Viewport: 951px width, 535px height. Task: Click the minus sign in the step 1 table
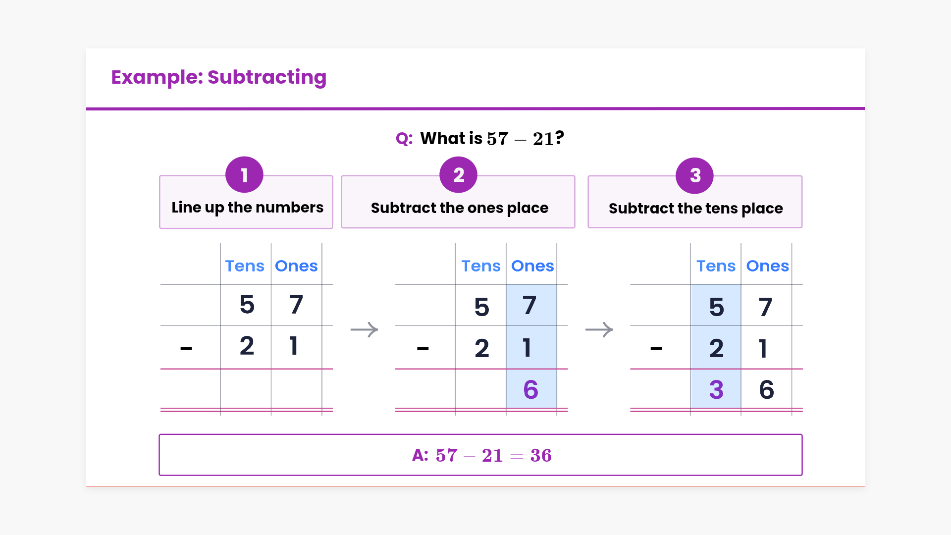coord(186,349)
